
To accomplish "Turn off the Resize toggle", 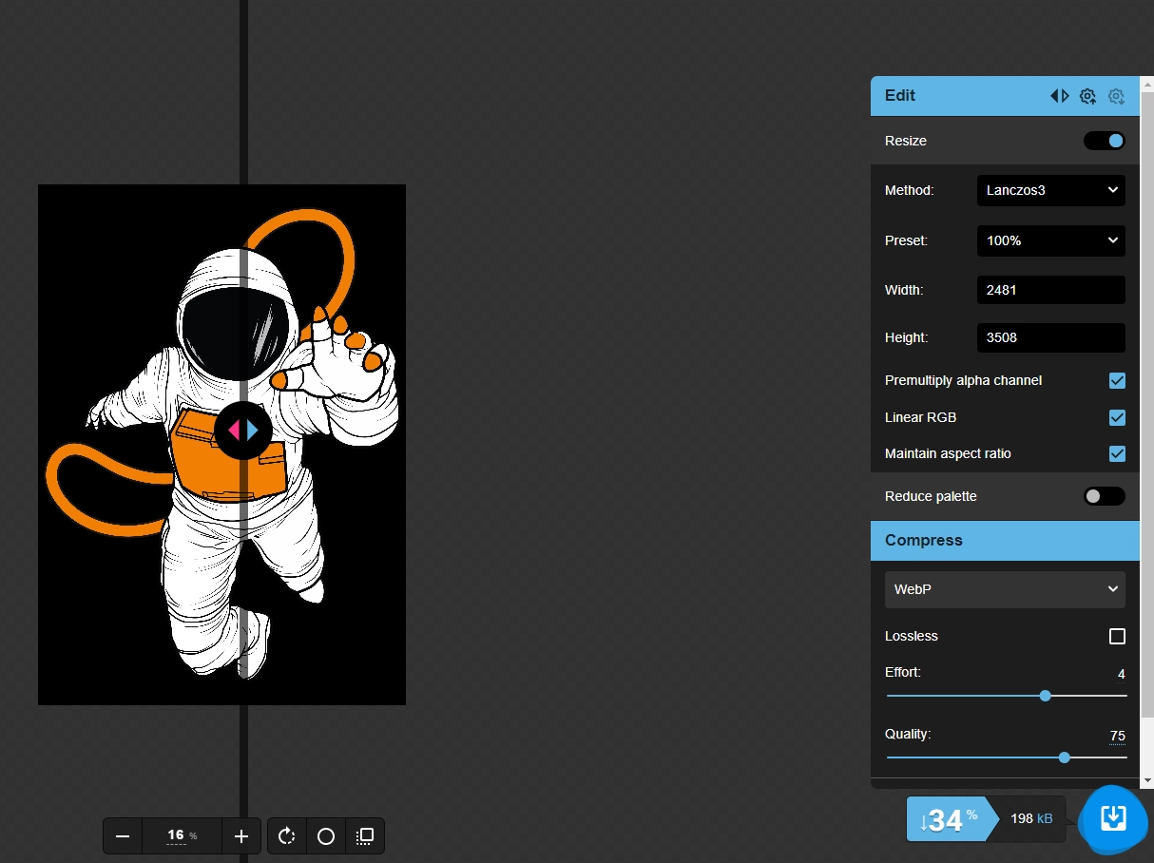I will (1104, 141).
